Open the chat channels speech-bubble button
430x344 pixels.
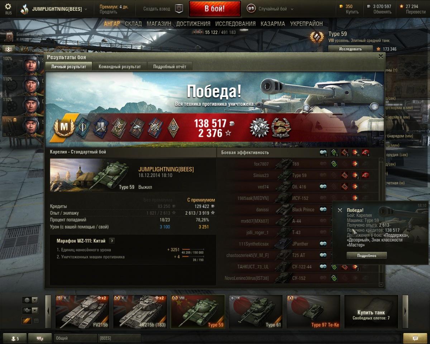[x=40, y=338]
